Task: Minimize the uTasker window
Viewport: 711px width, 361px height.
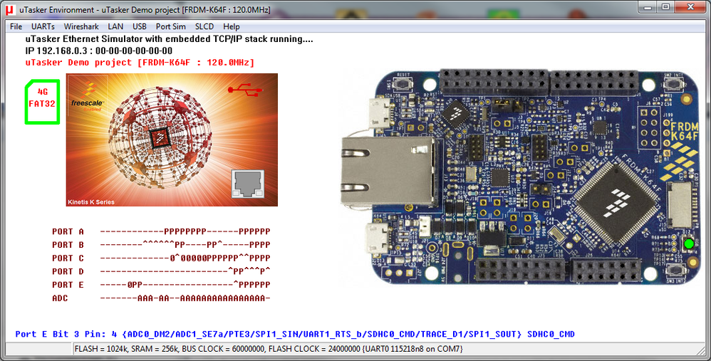Action: (x=649, y=7)
